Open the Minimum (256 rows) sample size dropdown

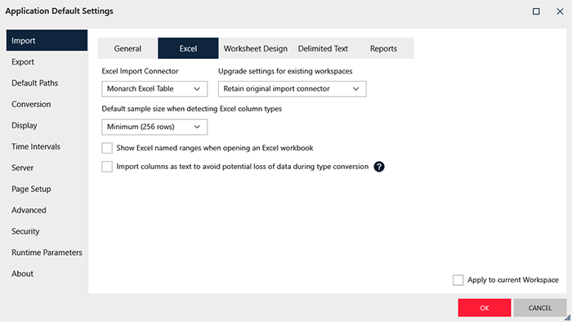(x=154, y=127)
